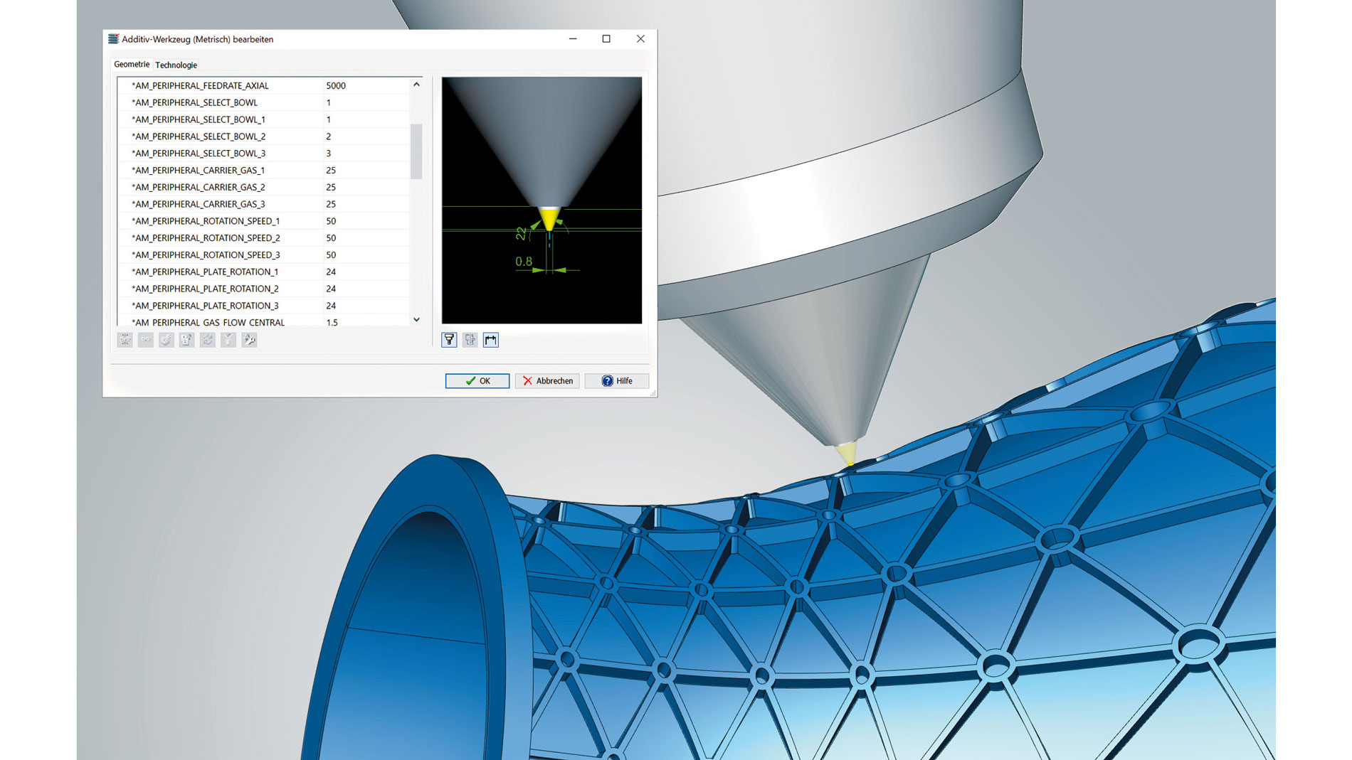Confirm with the OK button
Screen dimensions: 1352x760
click(x=477, y=381)
